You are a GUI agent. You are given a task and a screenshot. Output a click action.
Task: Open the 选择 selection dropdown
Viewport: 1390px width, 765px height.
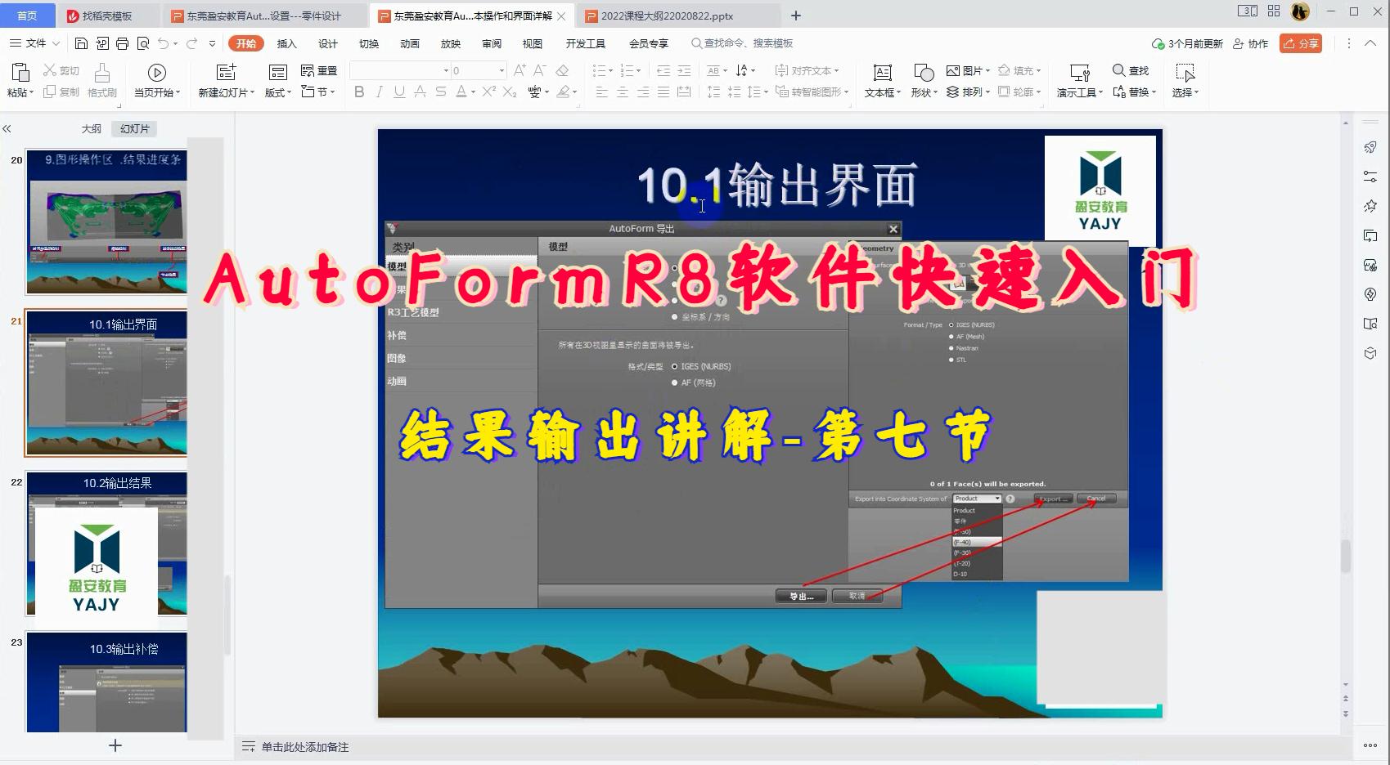click(x=1184, y=92)
